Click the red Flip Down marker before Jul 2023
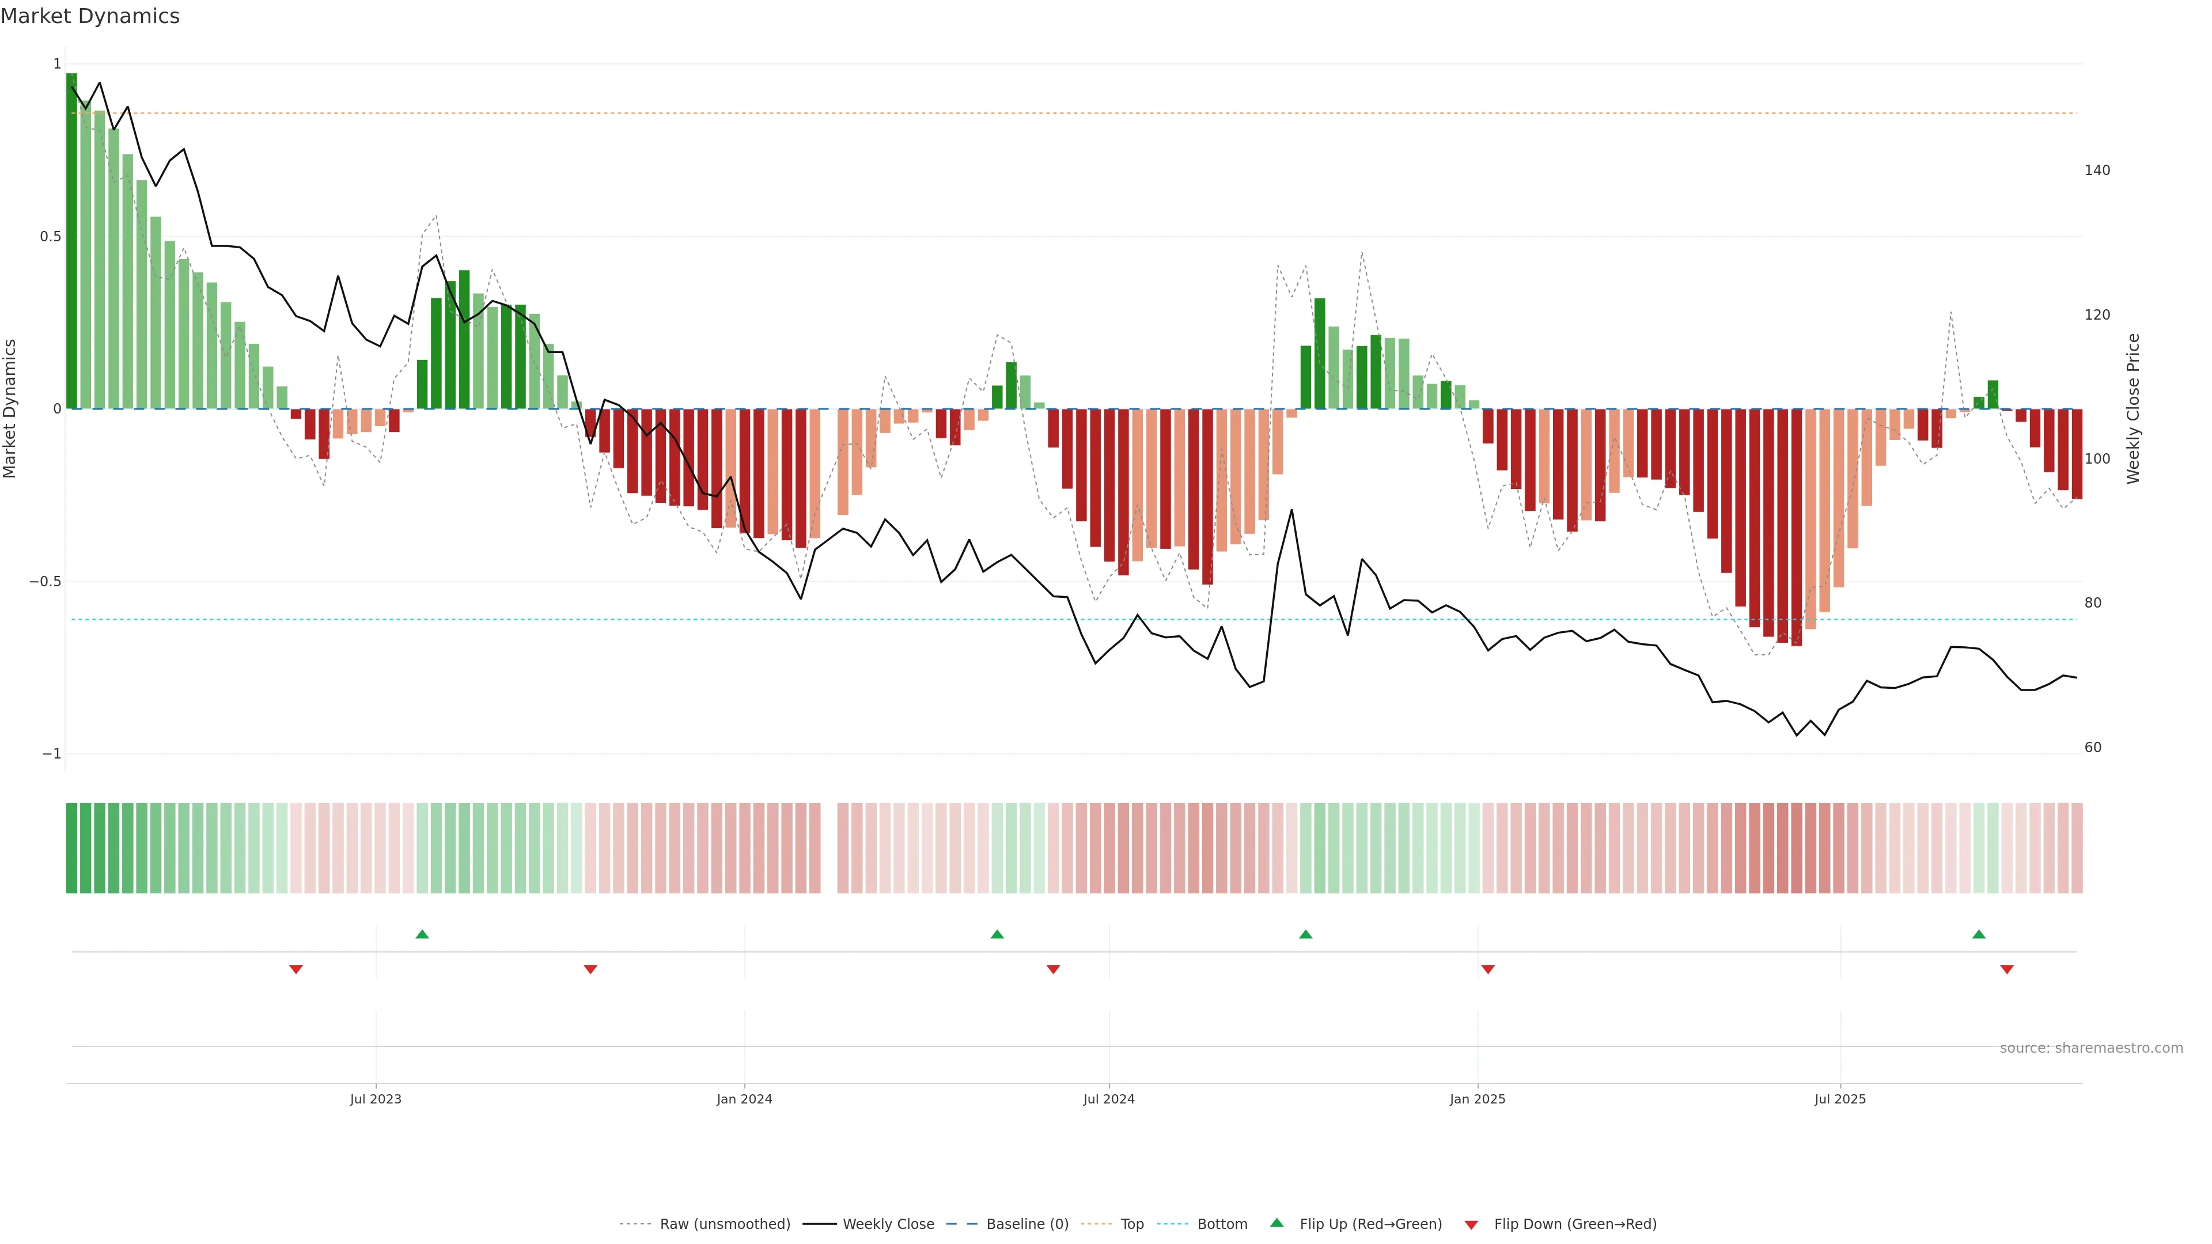Screen dimensions: 2212x1244 click(296, 969)
